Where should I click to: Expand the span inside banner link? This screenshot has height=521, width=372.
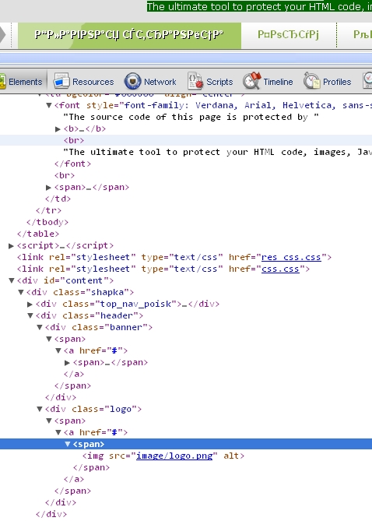[x=67, y=363]
